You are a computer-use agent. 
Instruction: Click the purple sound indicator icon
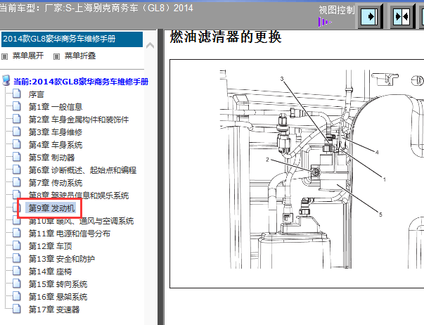(x=324, y=22)
